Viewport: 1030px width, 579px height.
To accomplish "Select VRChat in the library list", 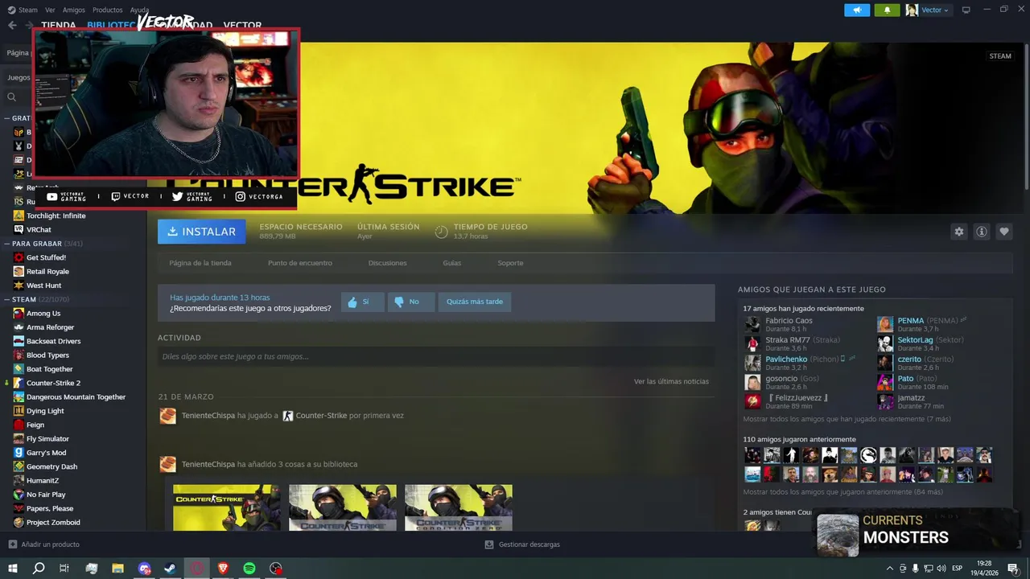I will 39,229.
